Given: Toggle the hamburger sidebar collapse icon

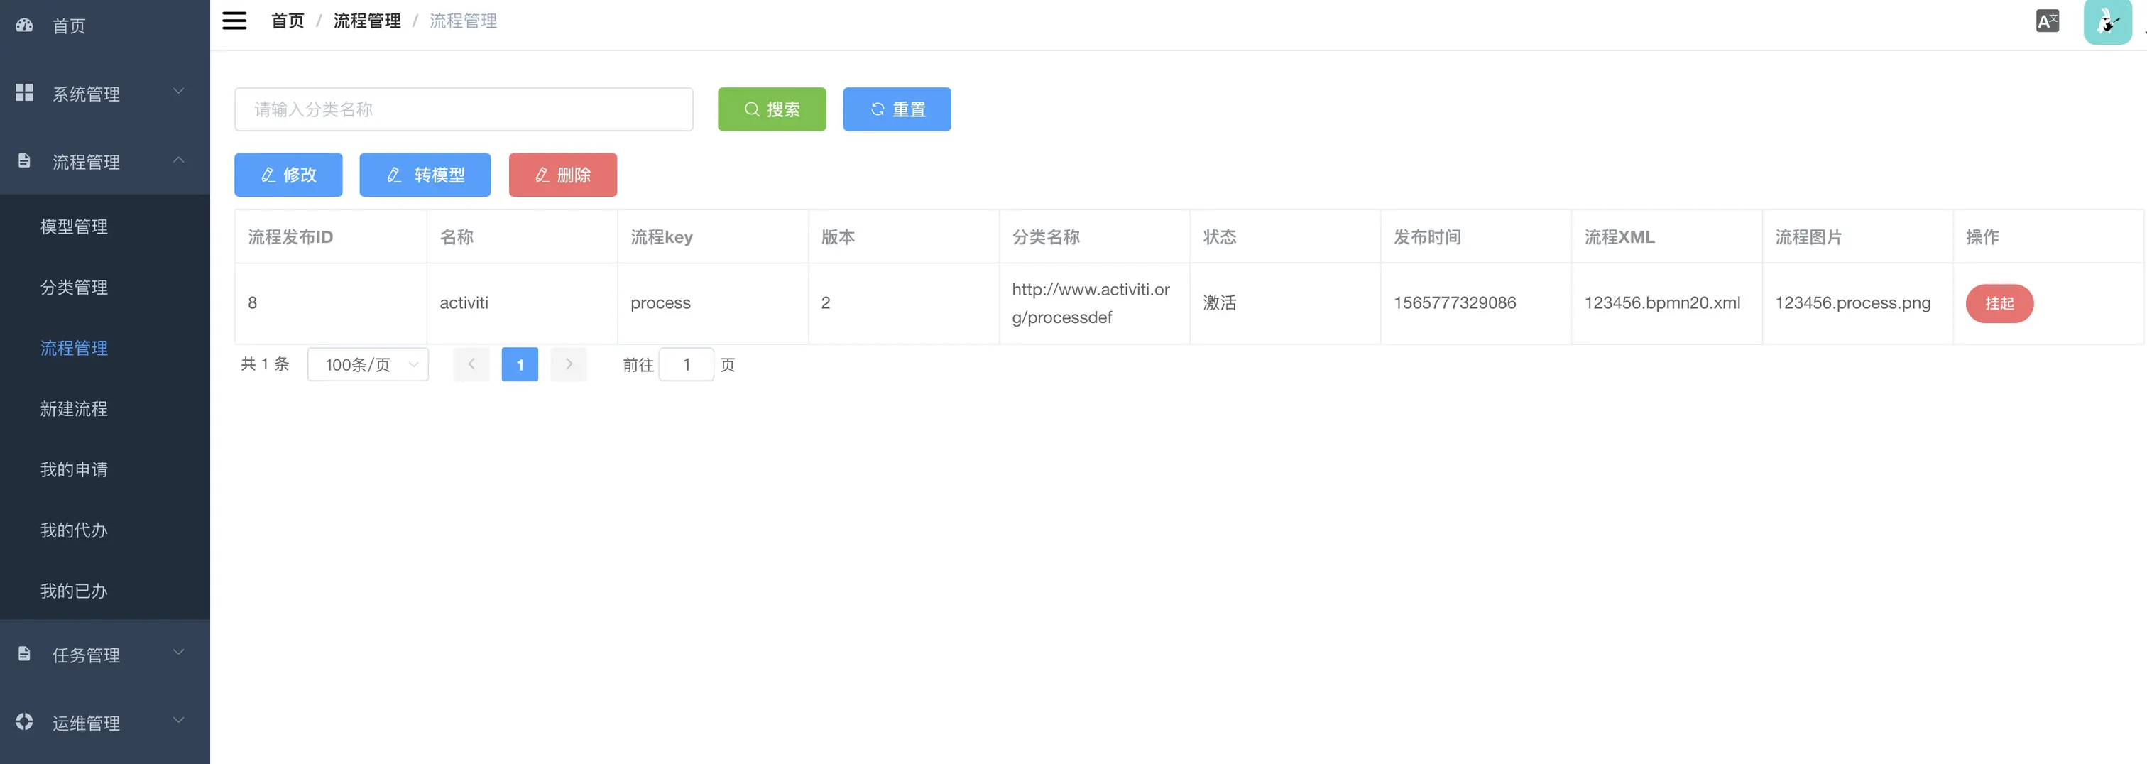Looking at the screenshot, I should (x=234, y=21).
